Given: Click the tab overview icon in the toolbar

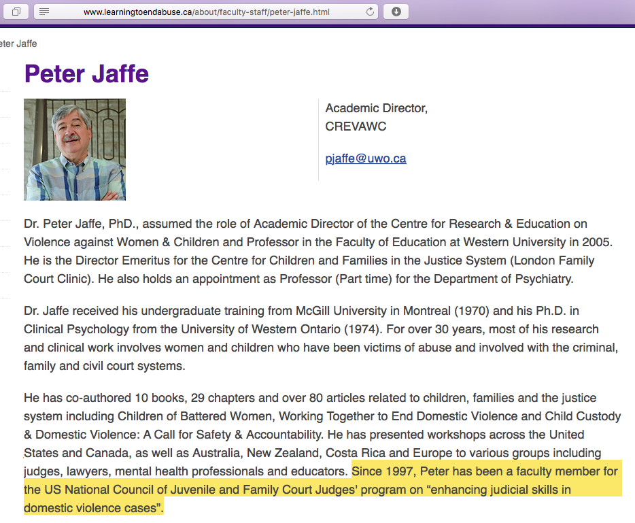Looking at the screenshot, I should coord(17,12).
